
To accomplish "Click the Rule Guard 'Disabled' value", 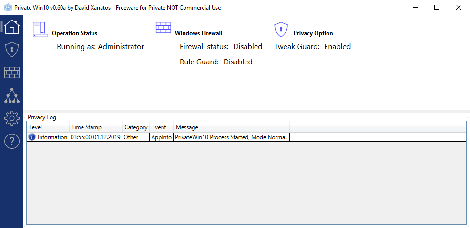I will pos(238,62).
